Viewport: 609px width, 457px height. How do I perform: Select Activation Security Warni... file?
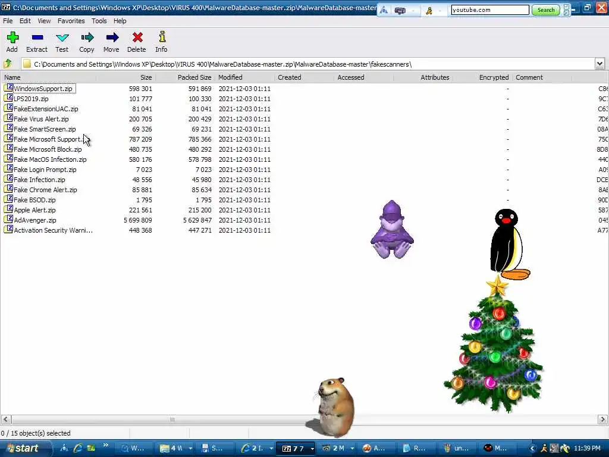(53, 230)
